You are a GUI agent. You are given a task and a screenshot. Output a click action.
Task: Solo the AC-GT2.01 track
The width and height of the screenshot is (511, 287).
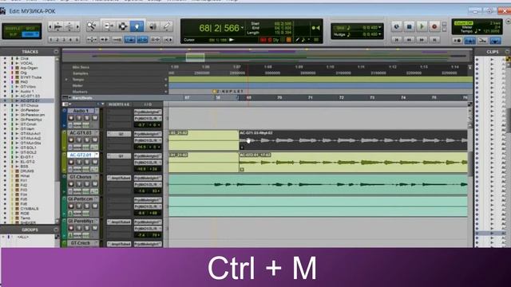point(87,162)
